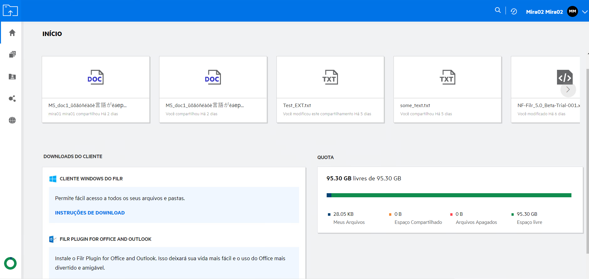
Task: Click the MM user avatar
Action: [x=572, y=12]
